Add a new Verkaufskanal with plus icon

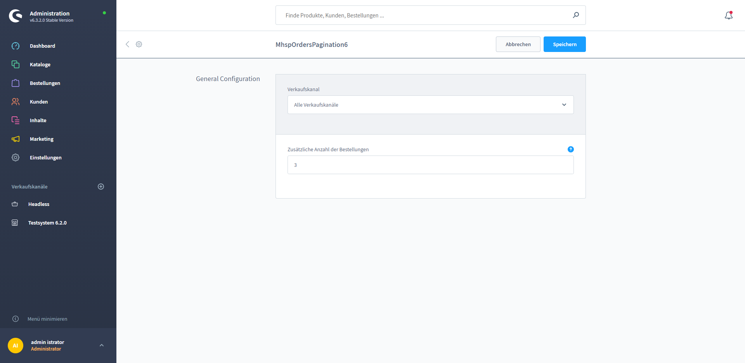(101, 187)
